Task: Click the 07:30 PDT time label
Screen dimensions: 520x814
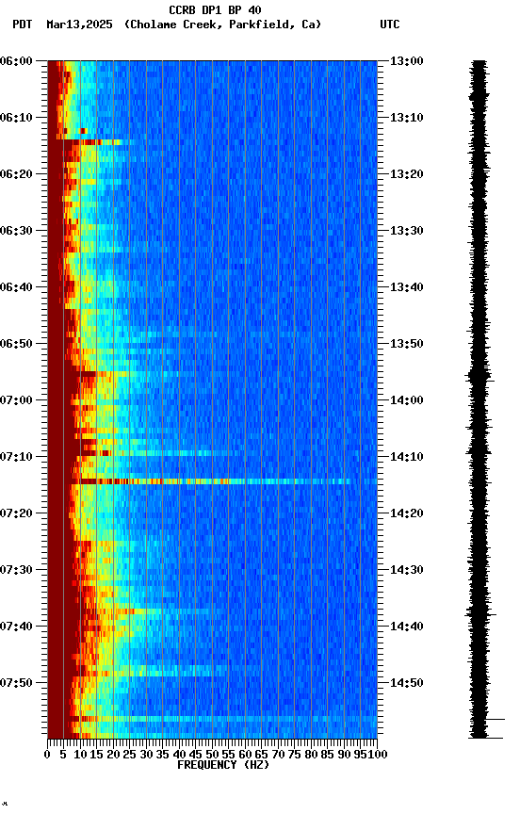Action: (x=16, y=570)
